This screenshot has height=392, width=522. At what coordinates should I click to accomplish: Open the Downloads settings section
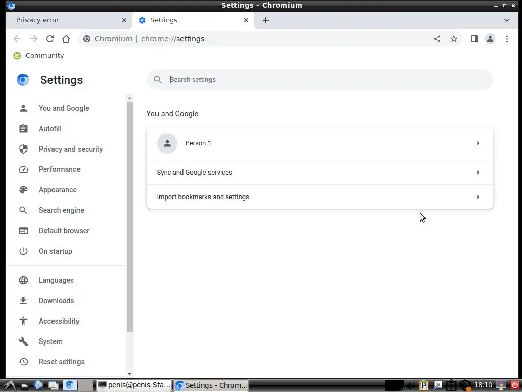pos(56,300)
